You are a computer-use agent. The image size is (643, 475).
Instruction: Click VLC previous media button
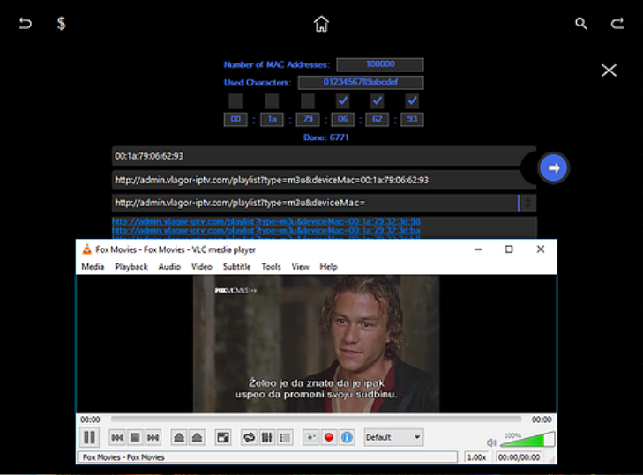[117, 438]
